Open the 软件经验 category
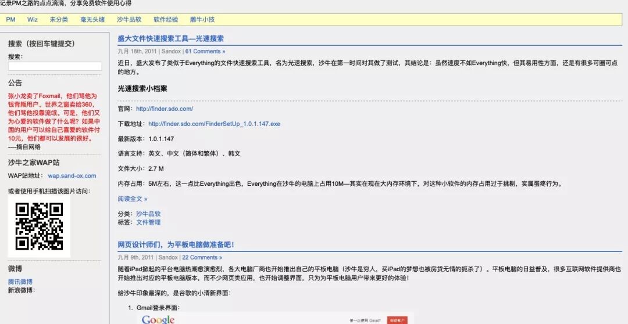 click(166, 20)
